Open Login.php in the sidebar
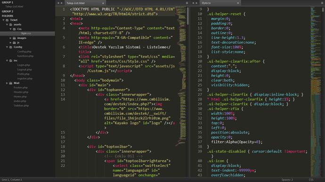325x182 pixels. pyautogui.click(x=24, y=65)
